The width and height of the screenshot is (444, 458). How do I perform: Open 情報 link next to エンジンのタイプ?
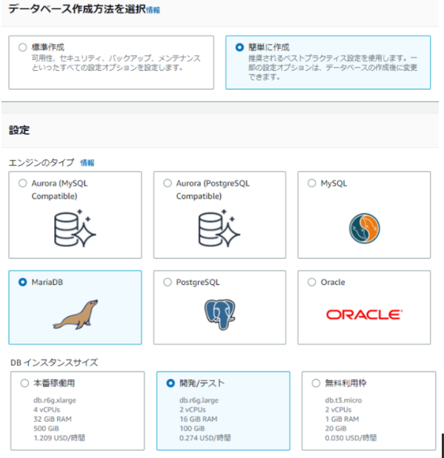[87, 163]
